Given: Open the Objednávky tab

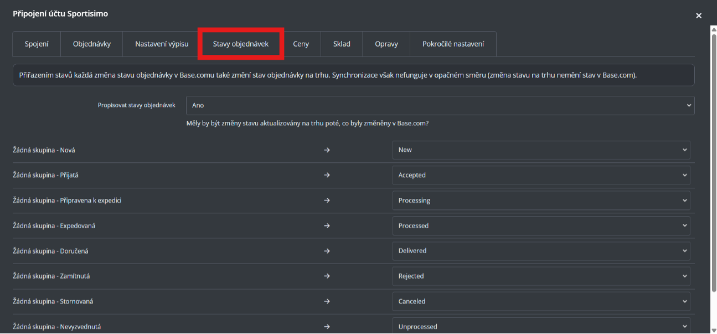Looking at the screenshot, I should [92, 44].
